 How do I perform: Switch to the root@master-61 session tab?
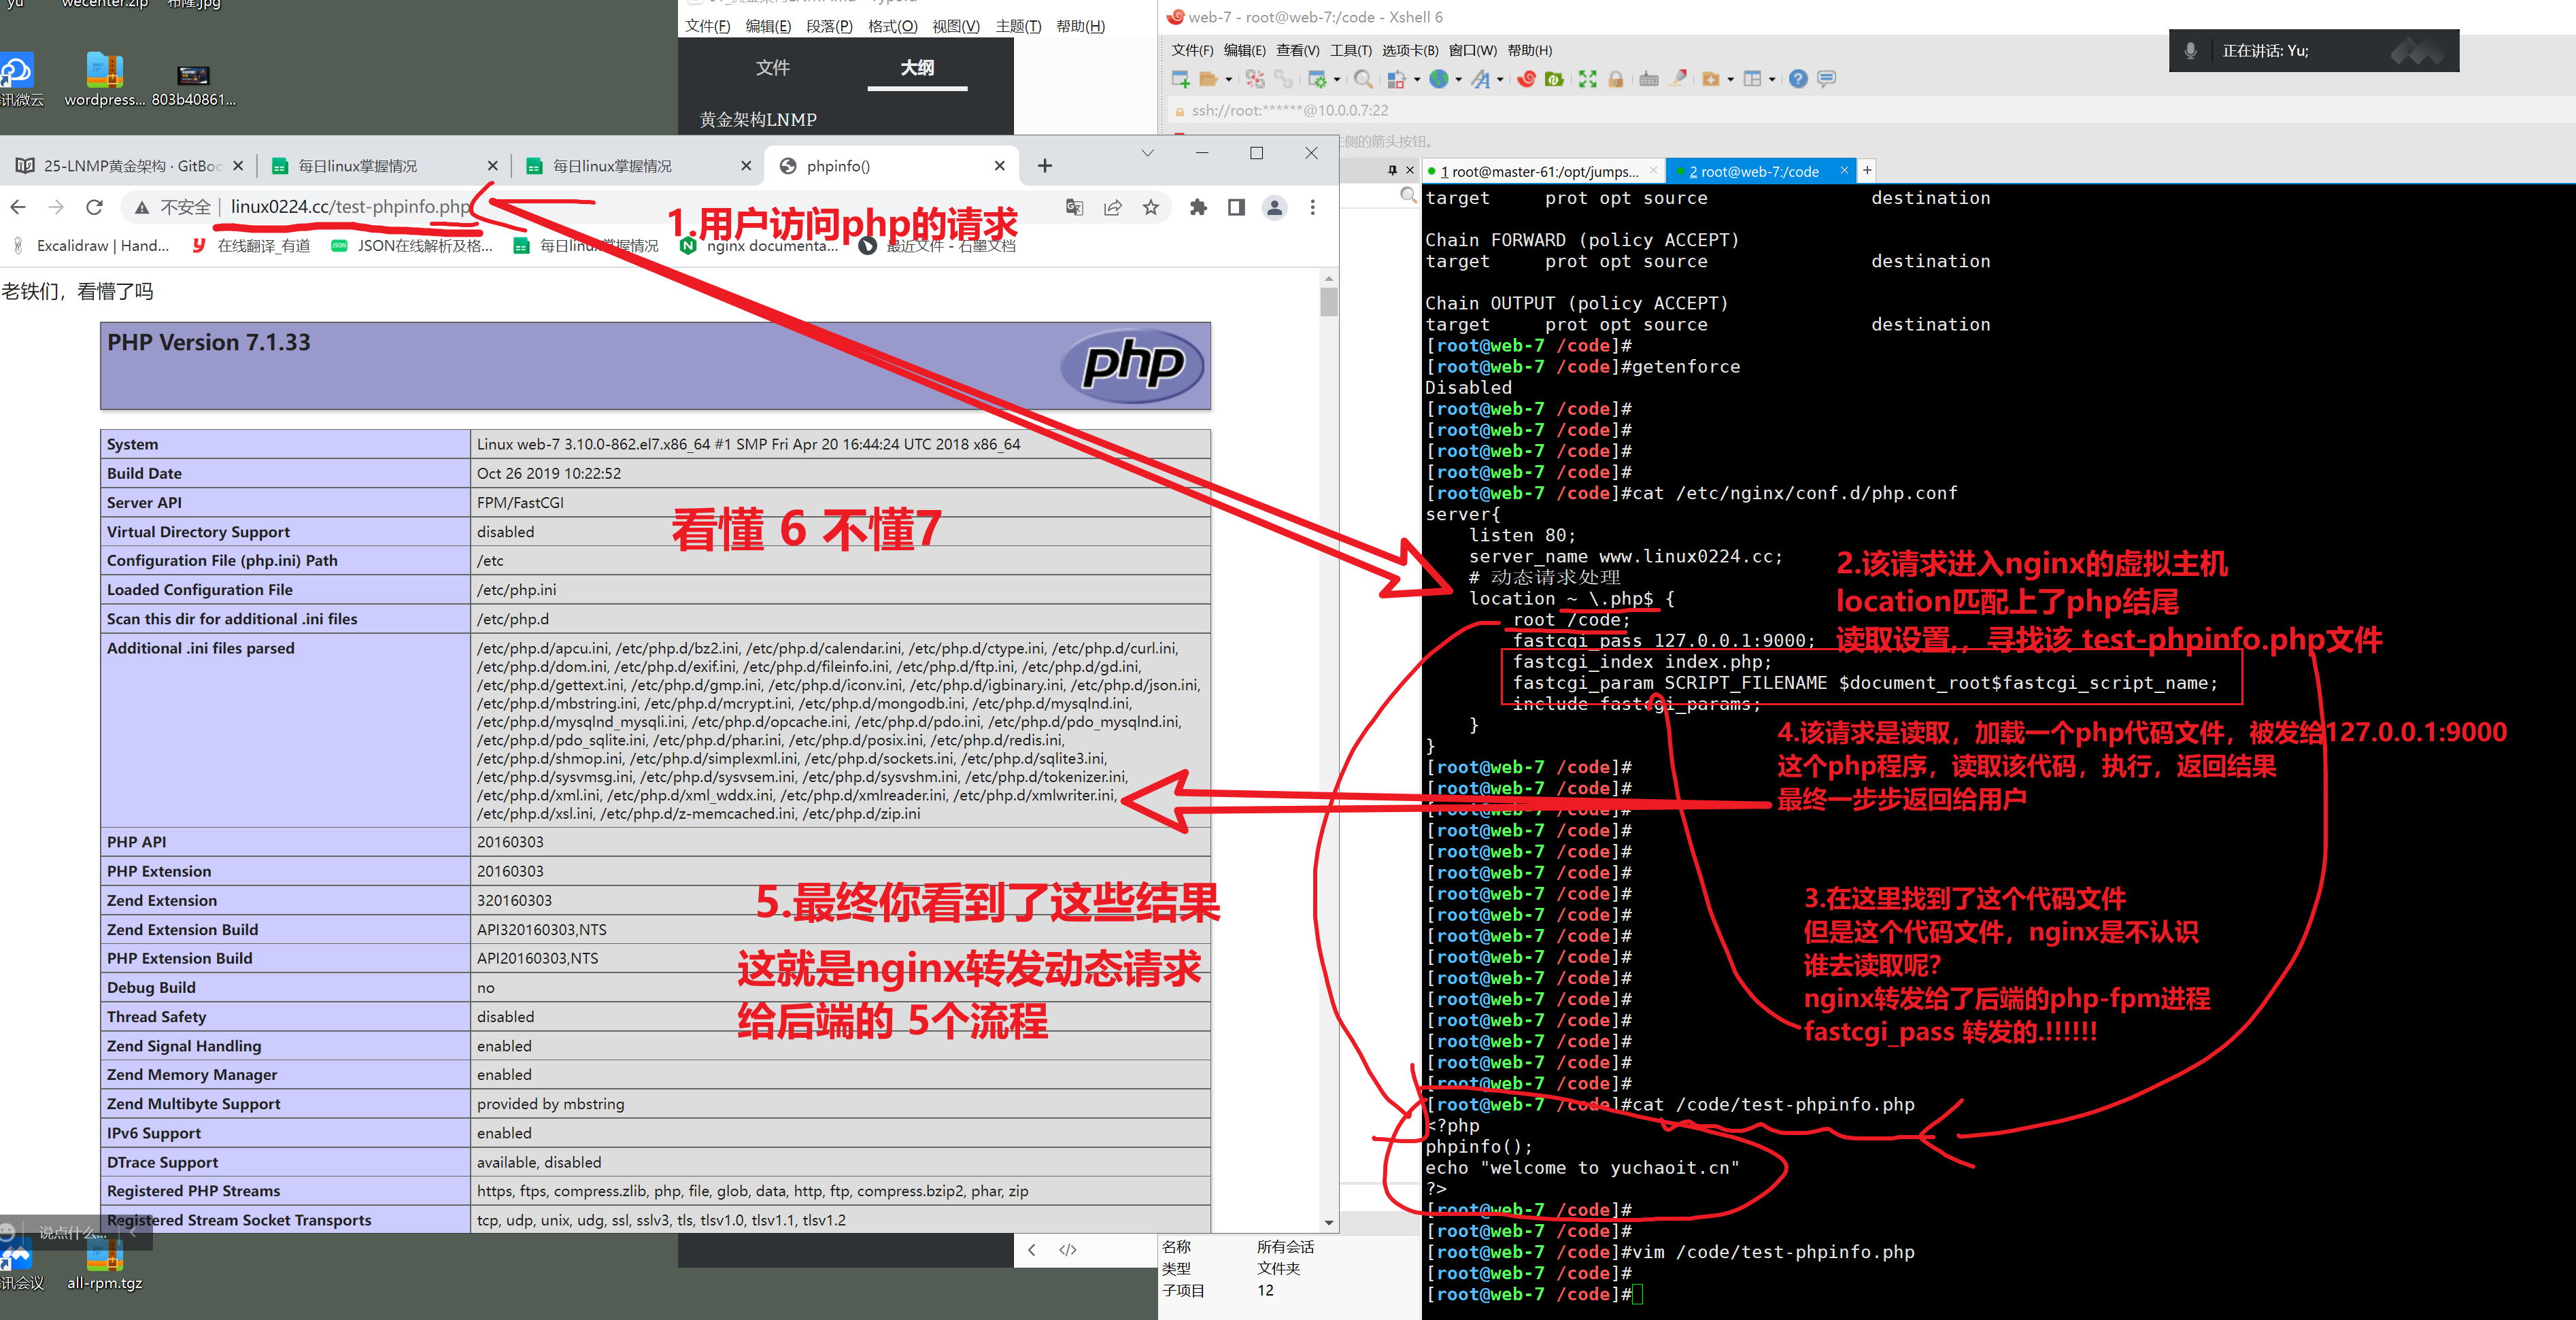(1540, 172)
